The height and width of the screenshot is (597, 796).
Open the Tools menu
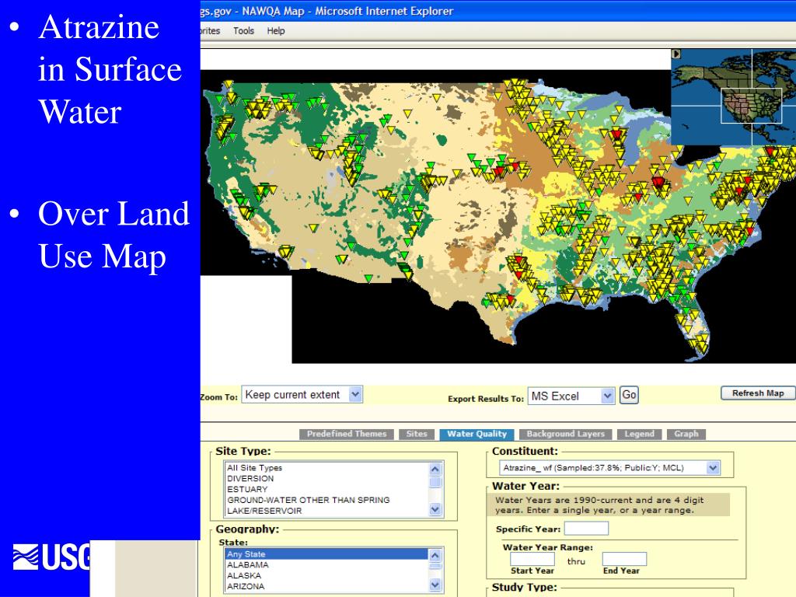[243, 31]
